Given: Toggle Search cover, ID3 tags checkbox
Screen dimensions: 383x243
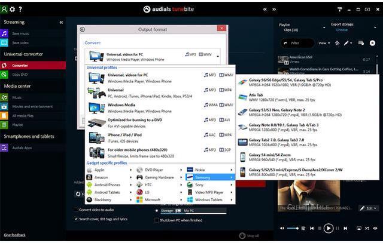Looking at the screenshot, I should pos(76,219).
